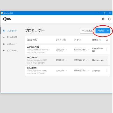The width and height of the screenshot is (113, 113).
Task: Toggle sort arrow next to 最終更新
Action: 100,40
